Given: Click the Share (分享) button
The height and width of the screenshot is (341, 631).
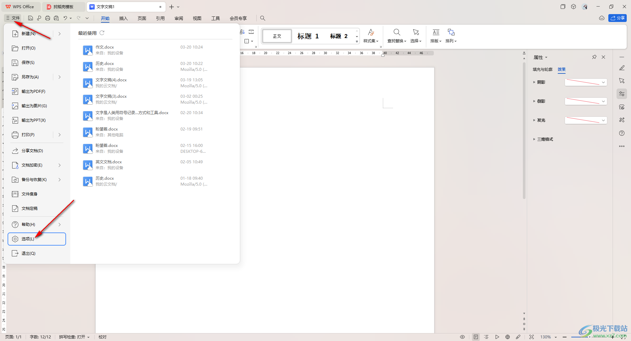Looking at the screenshot, I should [x=618, y=18].
